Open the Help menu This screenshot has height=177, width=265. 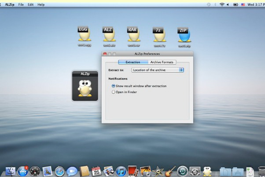point(41,4)
